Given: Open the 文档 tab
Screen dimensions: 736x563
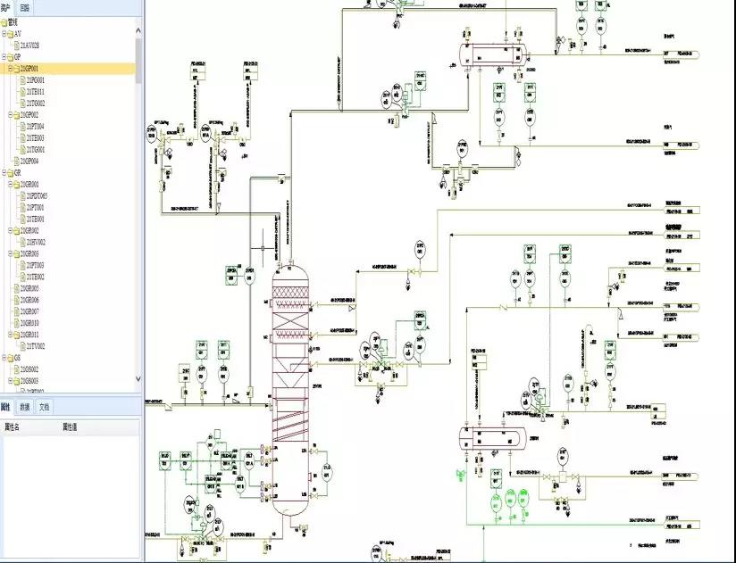Looking at the screenshot, I should point(44,407).
